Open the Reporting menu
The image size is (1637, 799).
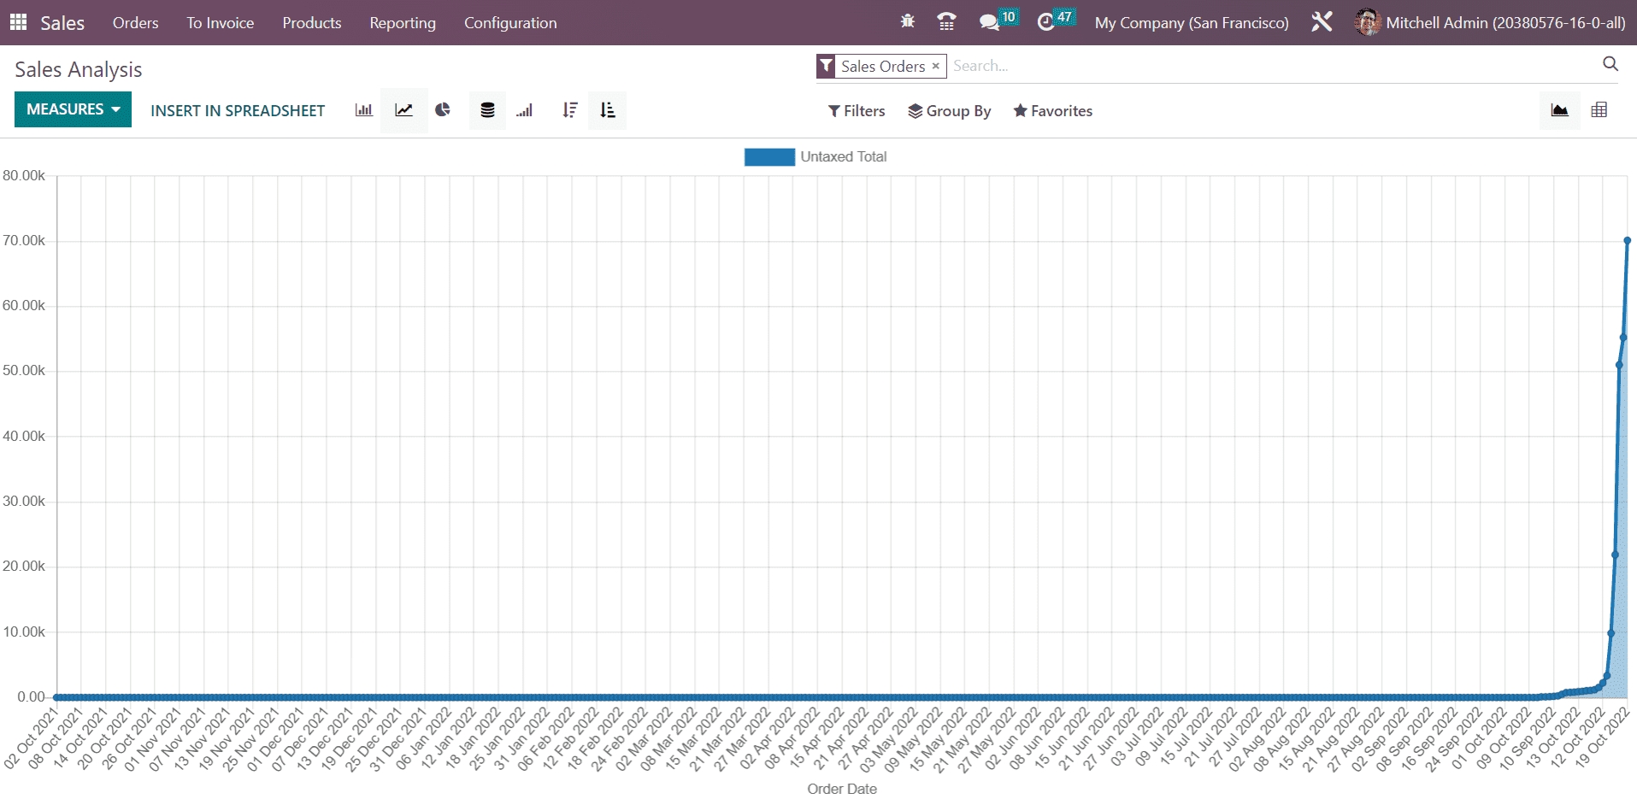tap(403, 23)
